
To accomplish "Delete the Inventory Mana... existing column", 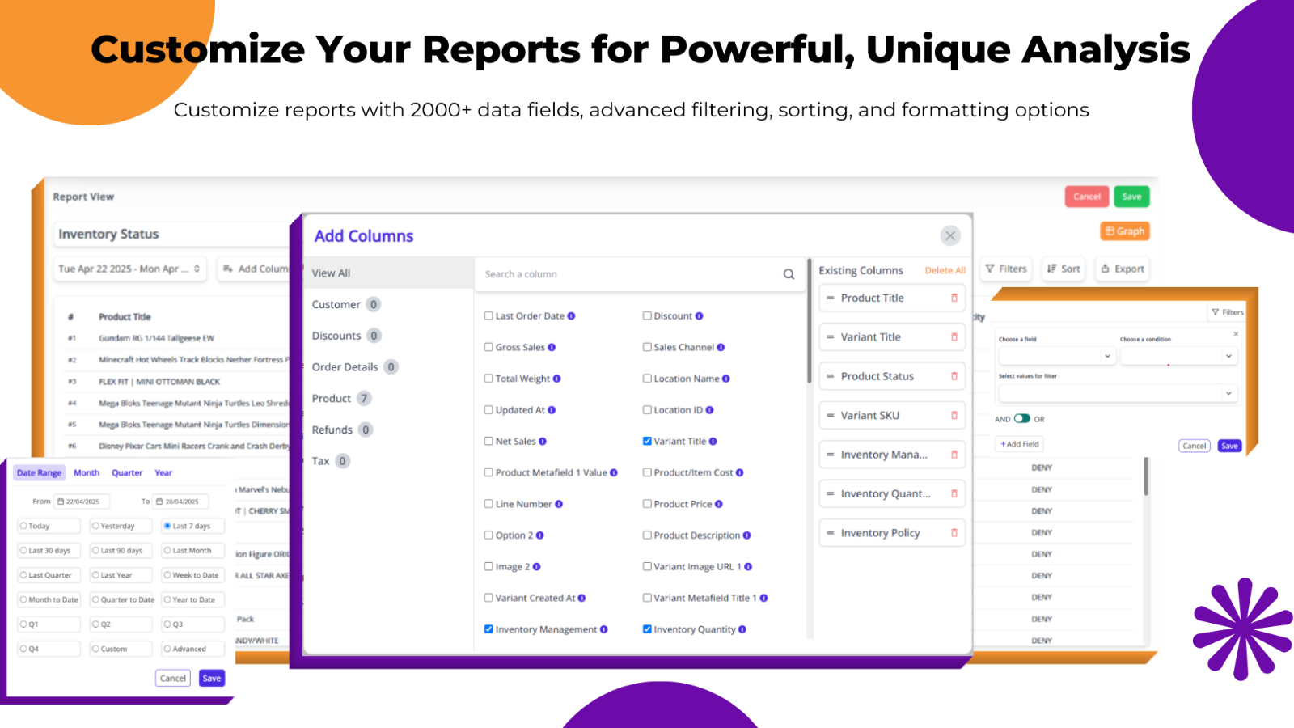I will point(954,455).
